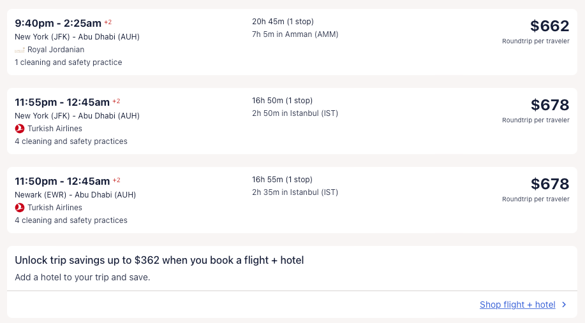Choose the 11:50pm Newark to Abu Dhabi flight
This screenshot has height=323, width=585.
pyautogui.click(x=62, y=182)
